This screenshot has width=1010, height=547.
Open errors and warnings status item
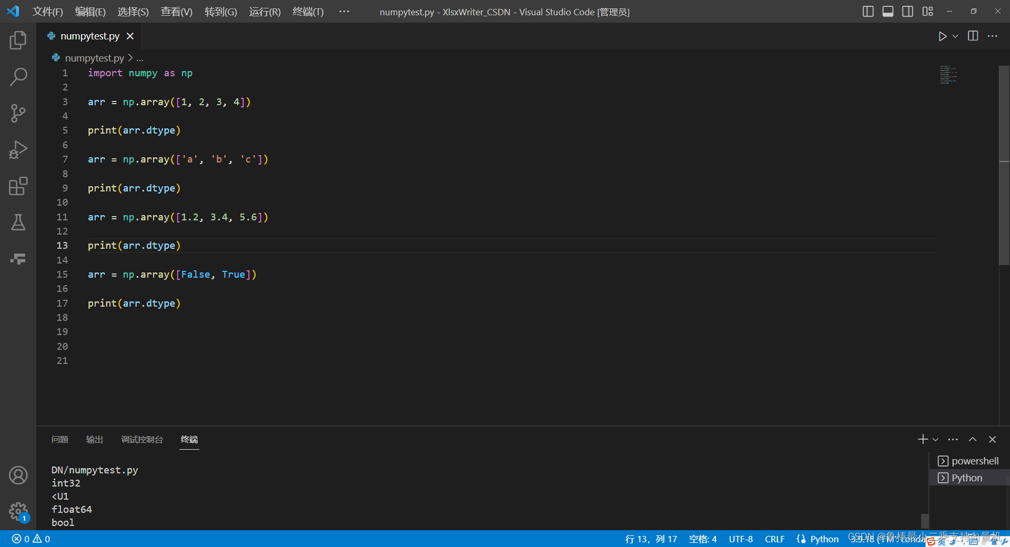(31, 539)
